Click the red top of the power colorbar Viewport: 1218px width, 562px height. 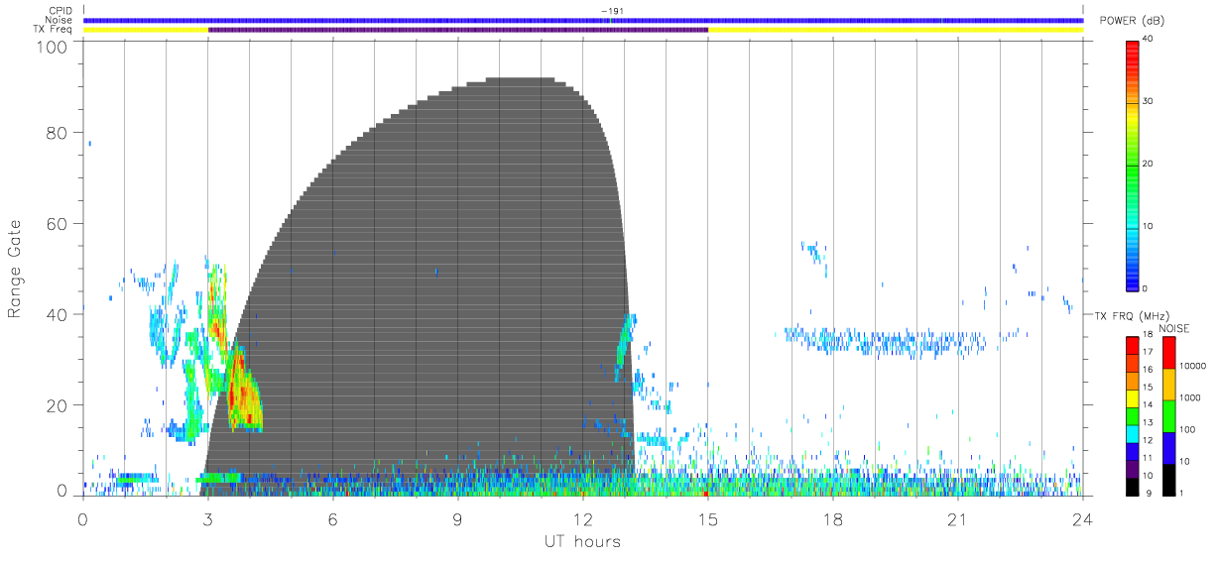pos(1132,52)
